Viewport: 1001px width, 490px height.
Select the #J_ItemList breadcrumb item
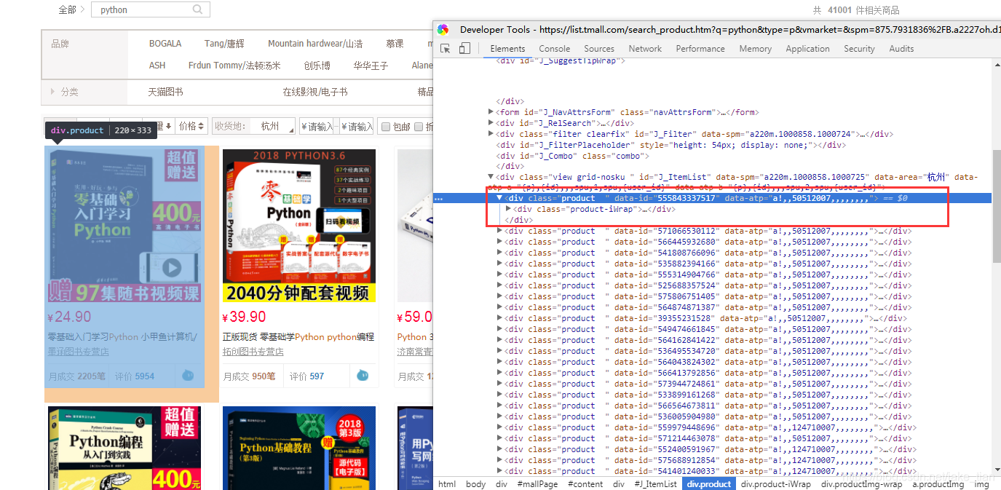click(655, 484)
